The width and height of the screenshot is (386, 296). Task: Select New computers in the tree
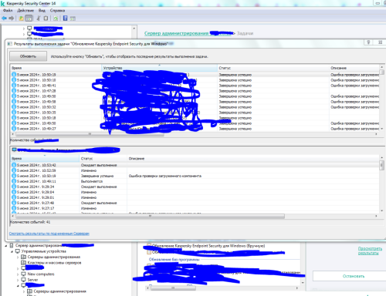41,274
